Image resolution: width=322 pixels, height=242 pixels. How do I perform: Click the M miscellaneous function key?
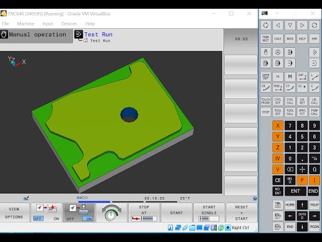point(290,77)
